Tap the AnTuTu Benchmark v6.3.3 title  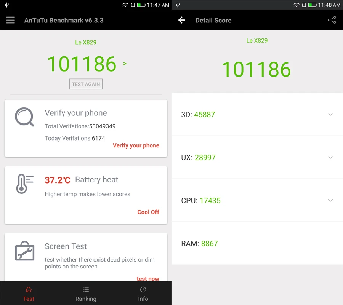[x=64, y=20]
